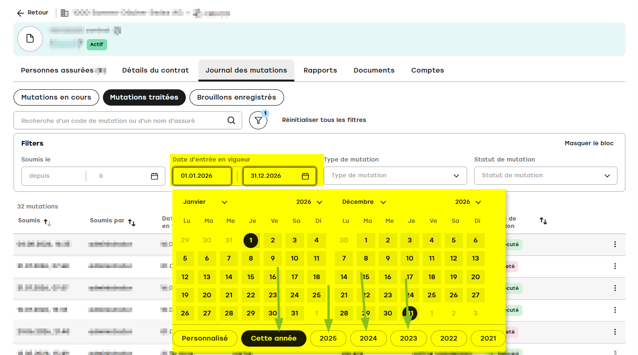Image resolution: width=638 pixels, height=355 pixels.
Task: Click the search magnifier icon
Action: tap(231, 121)
